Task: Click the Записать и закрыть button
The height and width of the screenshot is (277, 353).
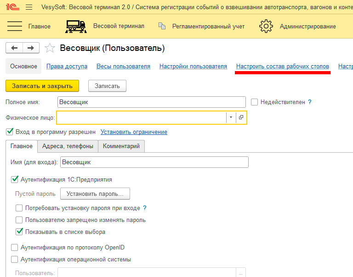Action: [x=42, y=86]
